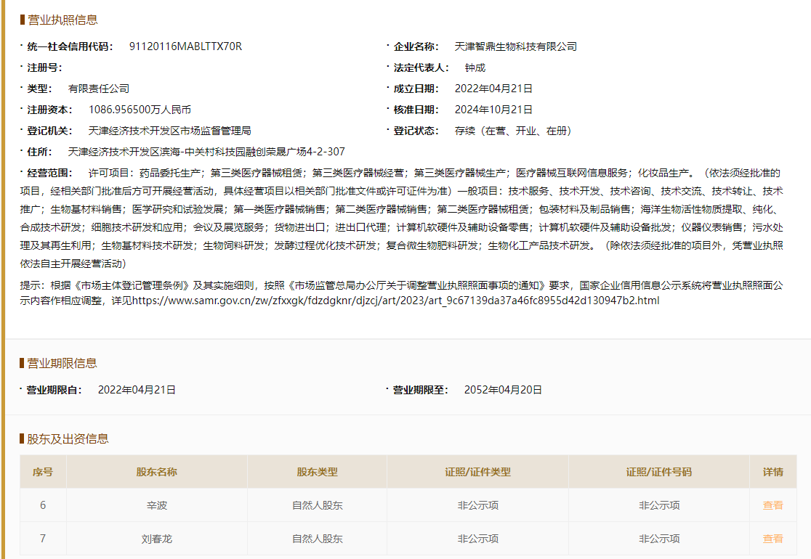Click the 统一社会信用代码 label
Screen dimensions: 811x559
coord(70,46)
